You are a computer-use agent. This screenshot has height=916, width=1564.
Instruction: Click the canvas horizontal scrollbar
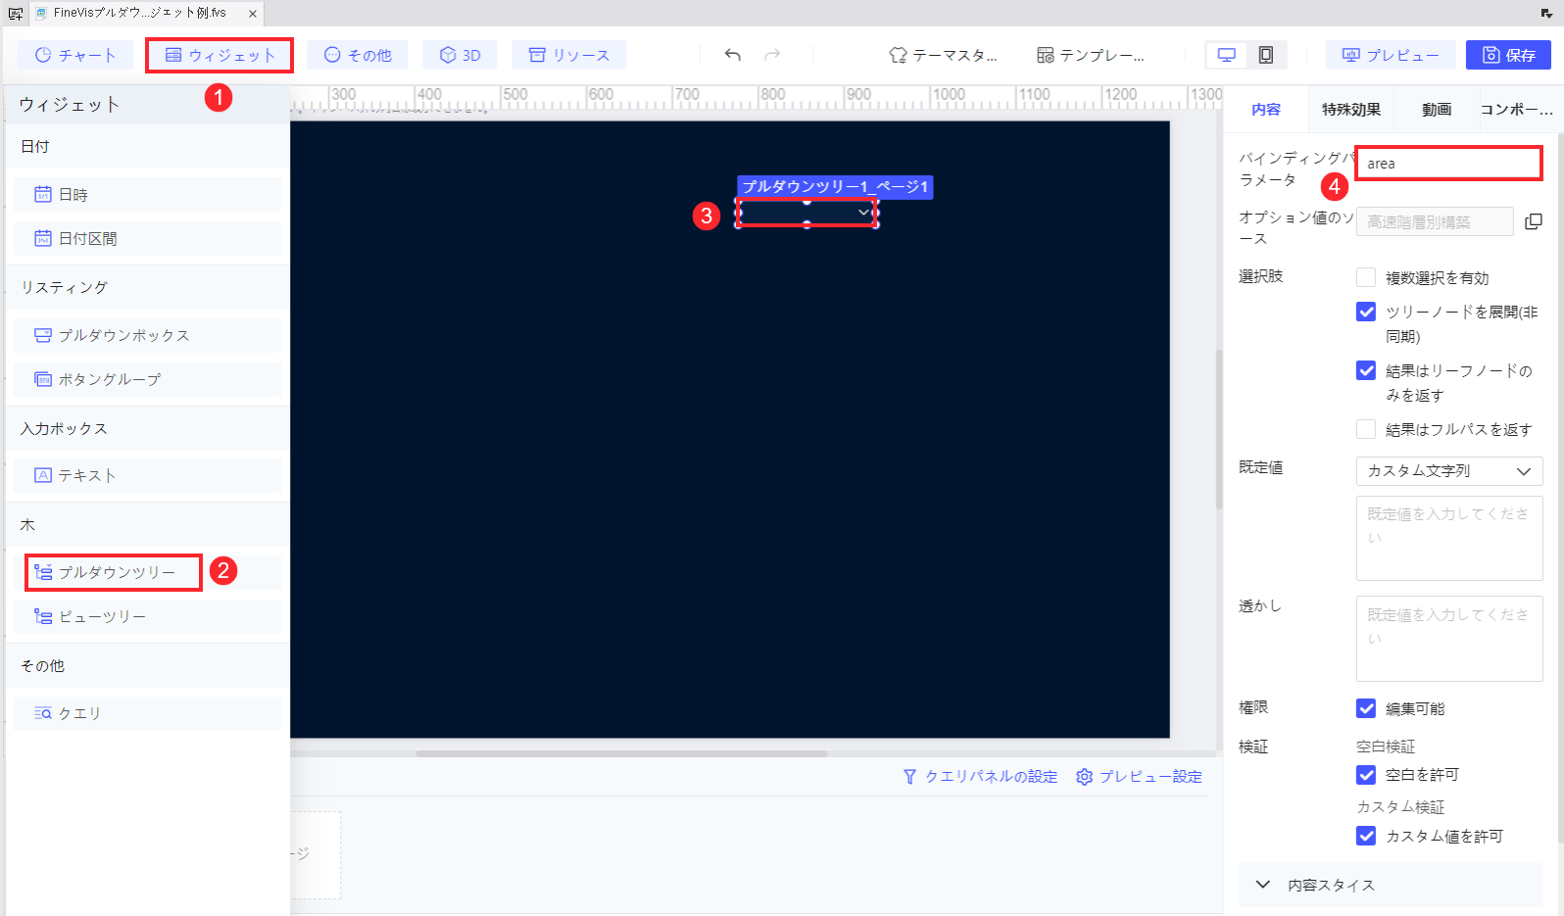point(621,753)
